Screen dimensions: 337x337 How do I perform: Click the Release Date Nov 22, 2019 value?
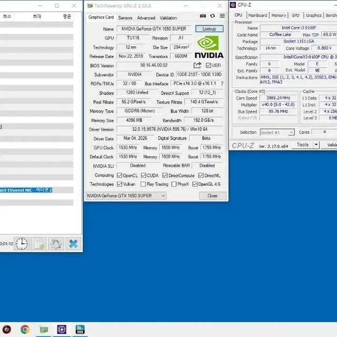click(x=131, y=56)
